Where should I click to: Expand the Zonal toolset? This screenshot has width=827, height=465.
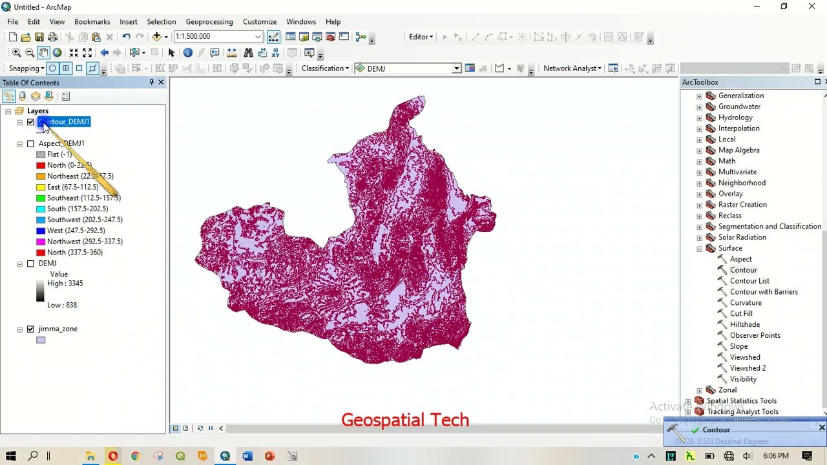[x=699, y=390]
